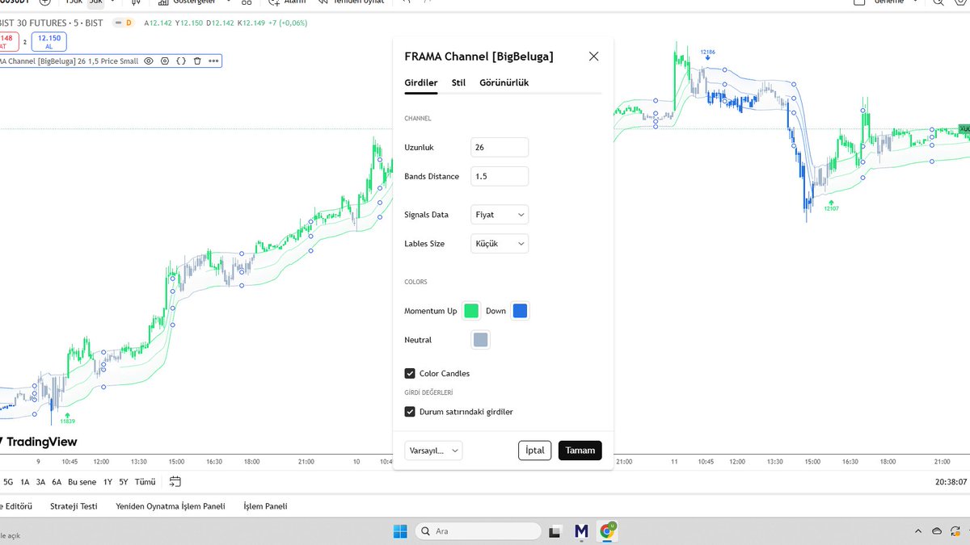This screenshot has height=545, width=970.
Task: Click the D delayed data badge
Action: [128, 23]
